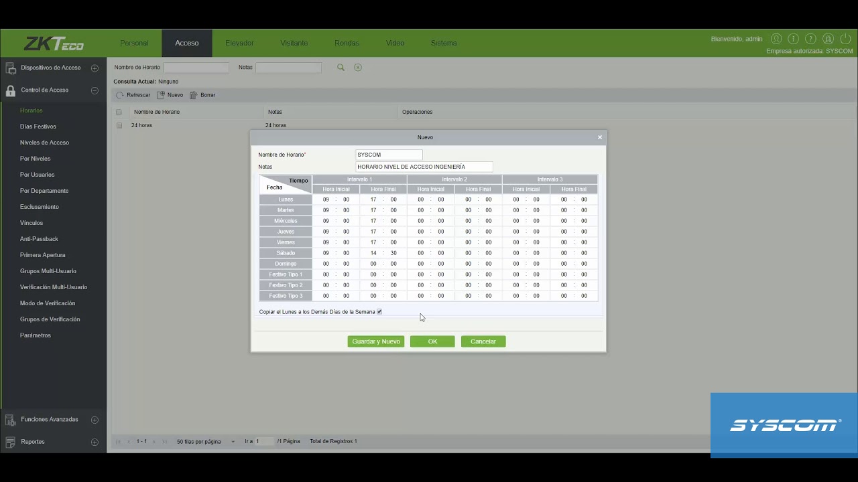Image resolution: width=858 pixels, height=482 pixels.
Task: Open the Visitante tab
Action: pyautogui.click(x=294, y=43)
